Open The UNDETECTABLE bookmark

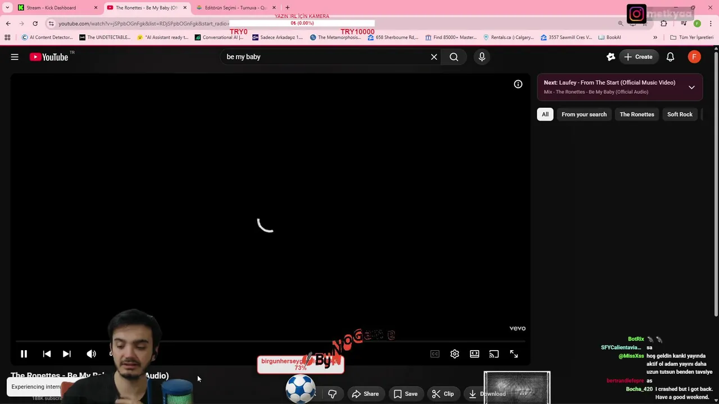105,38
